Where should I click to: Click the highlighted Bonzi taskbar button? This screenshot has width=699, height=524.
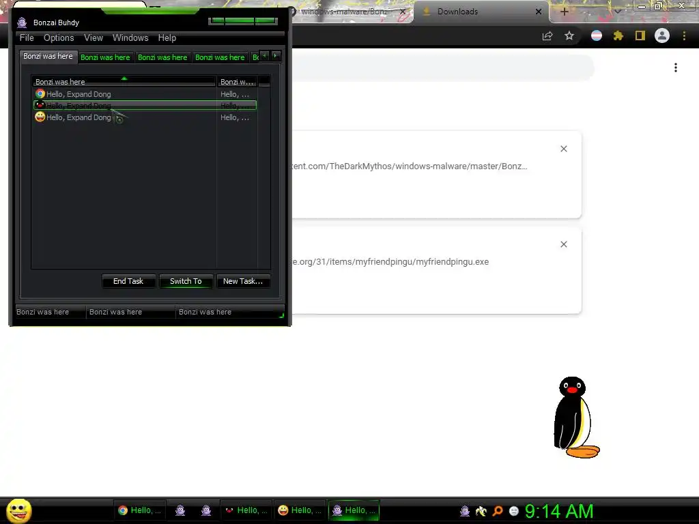click(x=354, y=510)
